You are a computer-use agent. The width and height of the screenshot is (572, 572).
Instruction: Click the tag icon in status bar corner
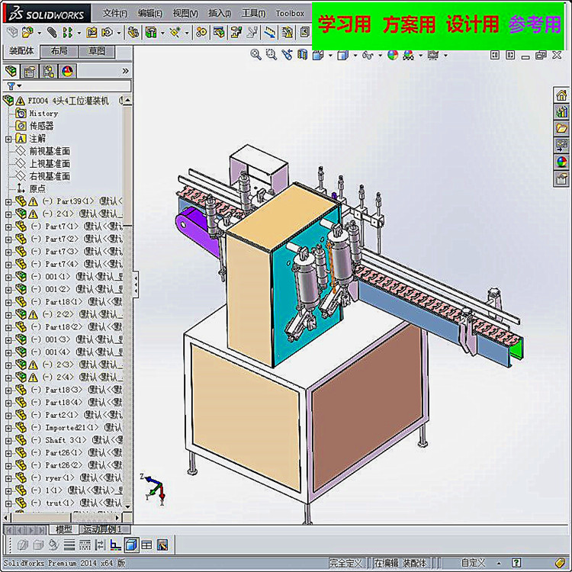click(560, 564)
